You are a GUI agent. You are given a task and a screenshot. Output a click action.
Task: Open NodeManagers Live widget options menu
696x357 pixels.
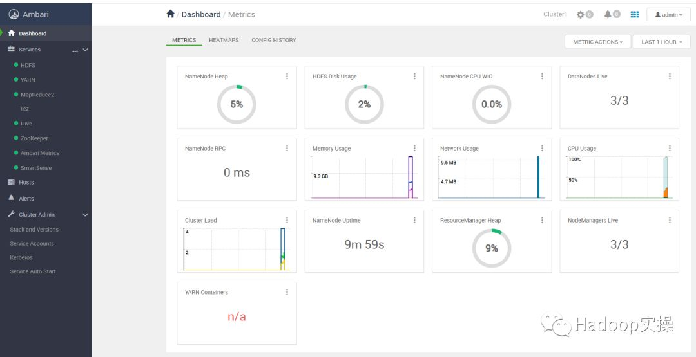coord(670,220)
